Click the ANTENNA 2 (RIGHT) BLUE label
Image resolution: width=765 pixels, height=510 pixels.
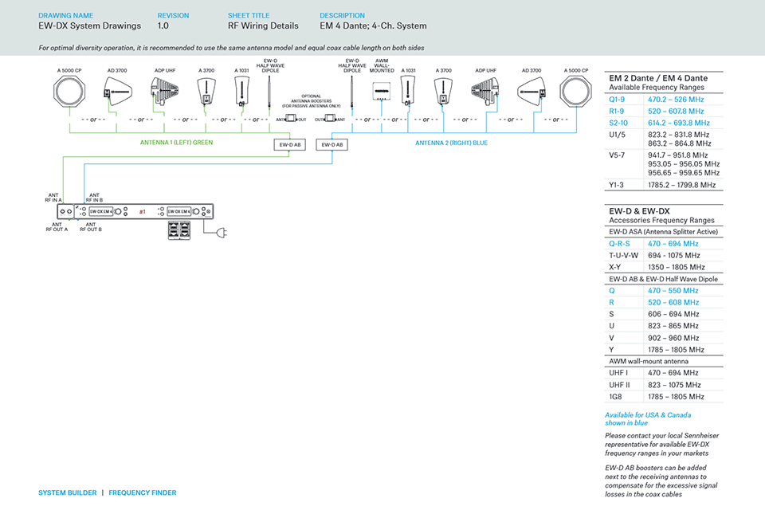pos(451,143)
